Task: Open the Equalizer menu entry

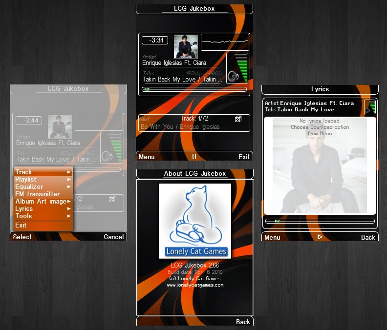Action: click(x=43, y=186)
